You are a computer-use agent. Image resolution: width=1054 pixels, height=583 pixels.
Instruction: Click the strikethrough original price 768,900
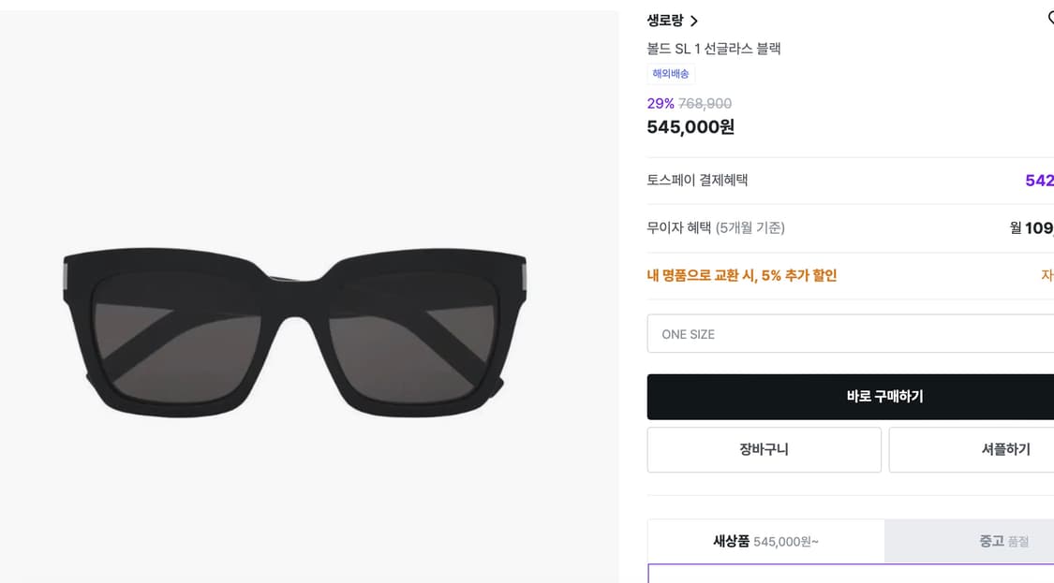(705, 104)
